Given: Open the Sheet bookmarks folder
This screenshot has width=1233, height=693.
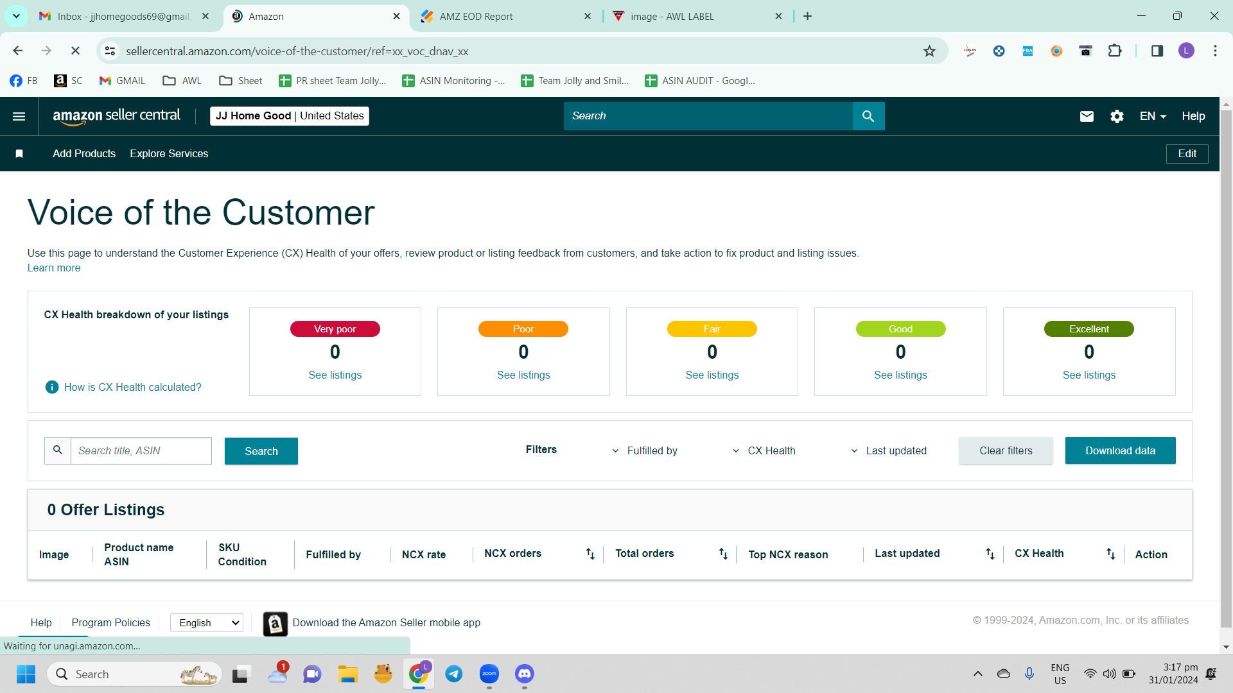Looking at the screenshot, I should click(x=241, y=81).
